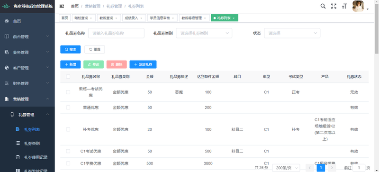The image size is (379, 172).
Task: Toggle fullscreen mode icon
Action: click(x=334, y=6)
